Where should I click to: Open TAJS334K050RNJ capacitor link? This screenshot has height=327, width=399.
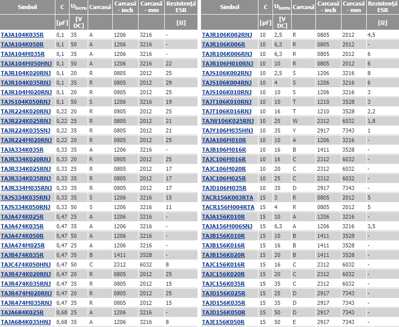(26, 208)
